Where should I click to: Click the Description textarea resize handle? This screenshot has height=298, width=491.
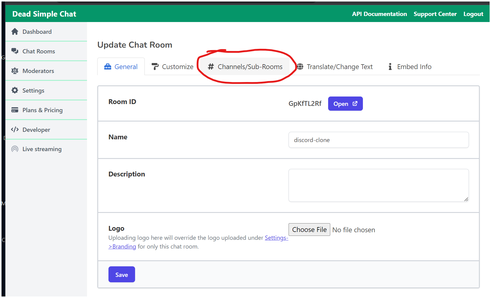click(466, 199)
